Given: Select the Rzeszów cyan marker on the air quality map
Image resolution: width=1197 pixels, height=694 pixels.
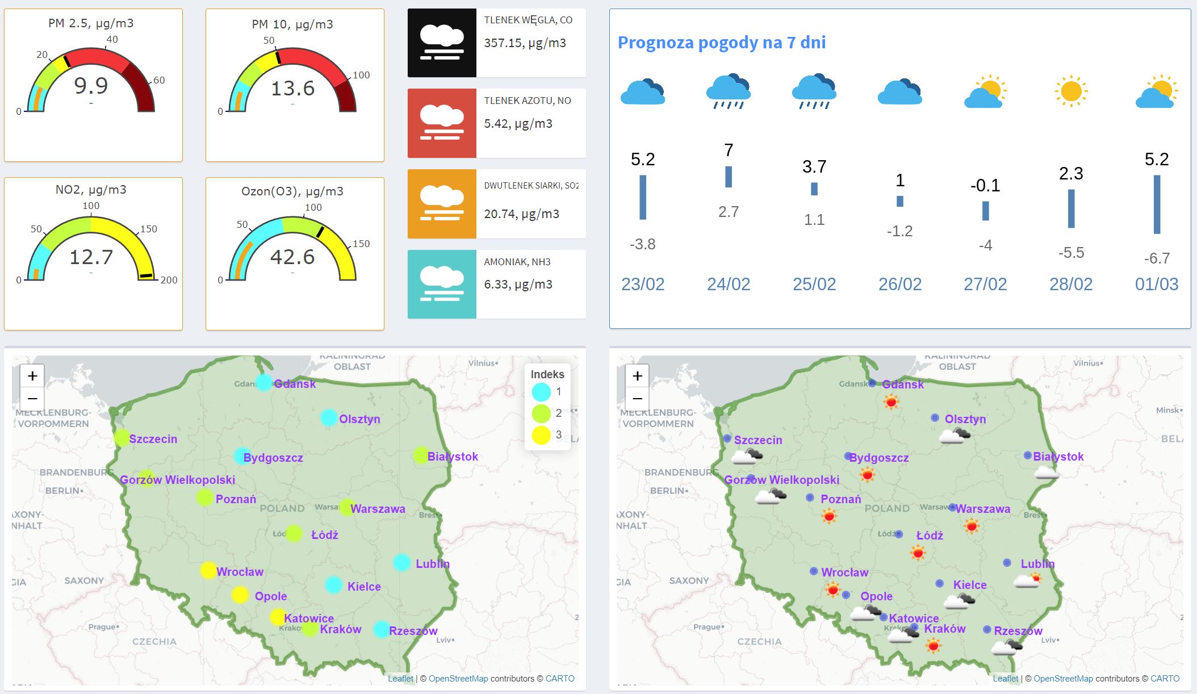Looking at the screenshot, I should [382, 629].
